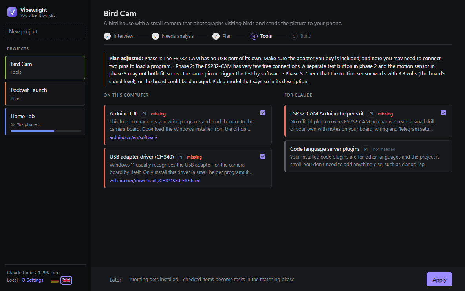This screenshot has height=291, width=465.
Task: Start a New project
Action: (46, 31)
